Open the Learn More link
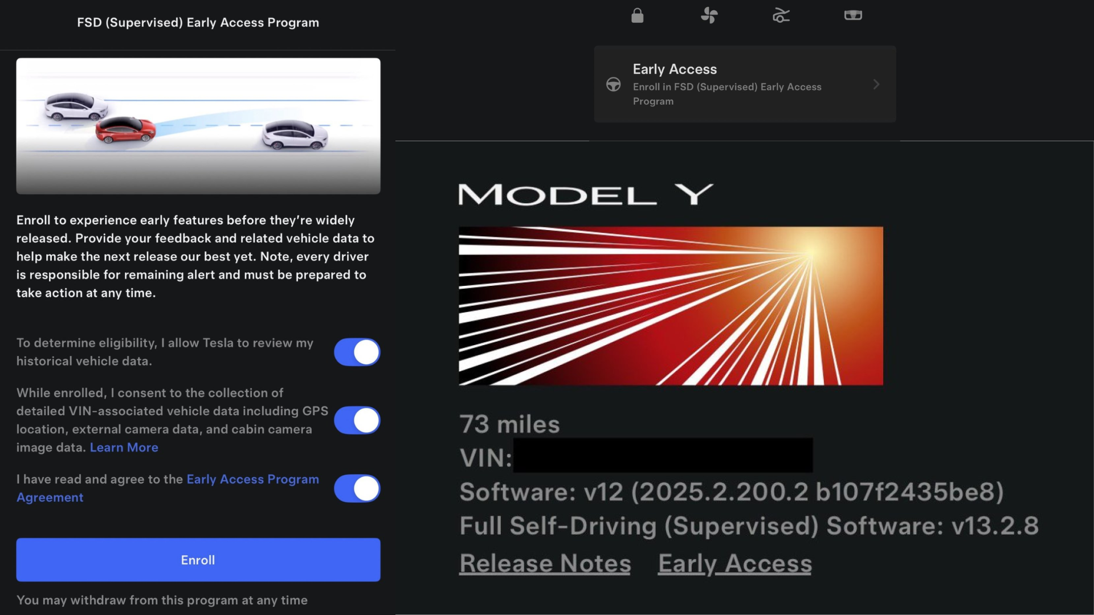Screen dimensions: 1094x615 click(124, 448)
